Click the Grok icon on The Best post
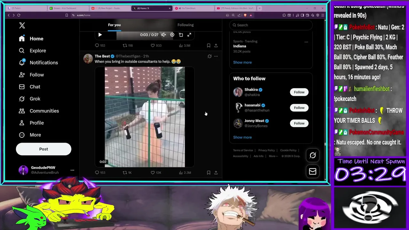409x230 pixels. coord(210,56)
